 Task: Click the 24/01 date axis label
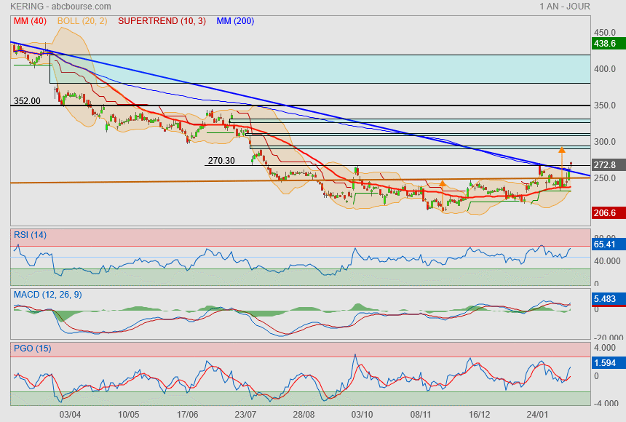click(537, 414)
